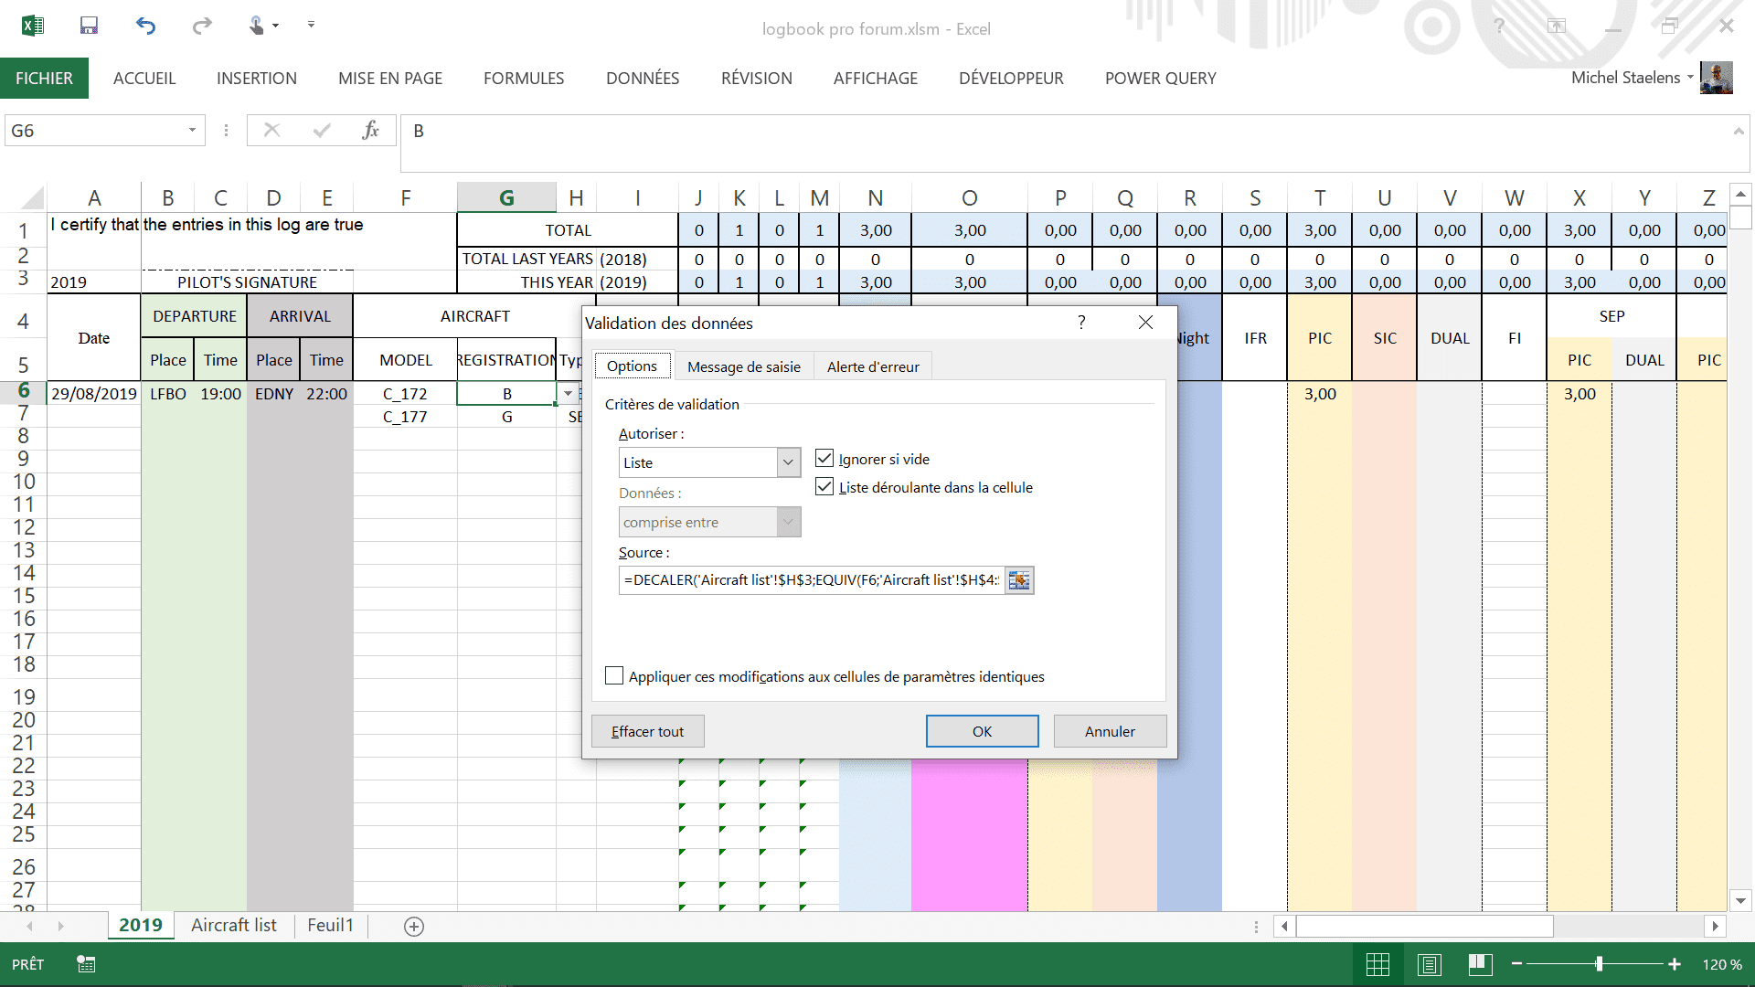Click the Redo arrow icon
The width and height of the screenshot is (1755, 987).
tap(202, 26)
